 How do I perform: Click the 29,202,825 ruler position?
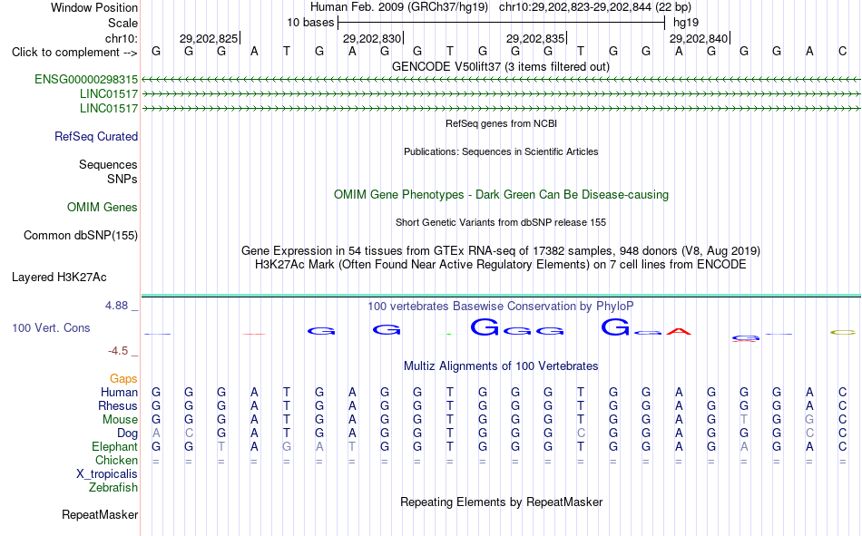click(209, 38)
